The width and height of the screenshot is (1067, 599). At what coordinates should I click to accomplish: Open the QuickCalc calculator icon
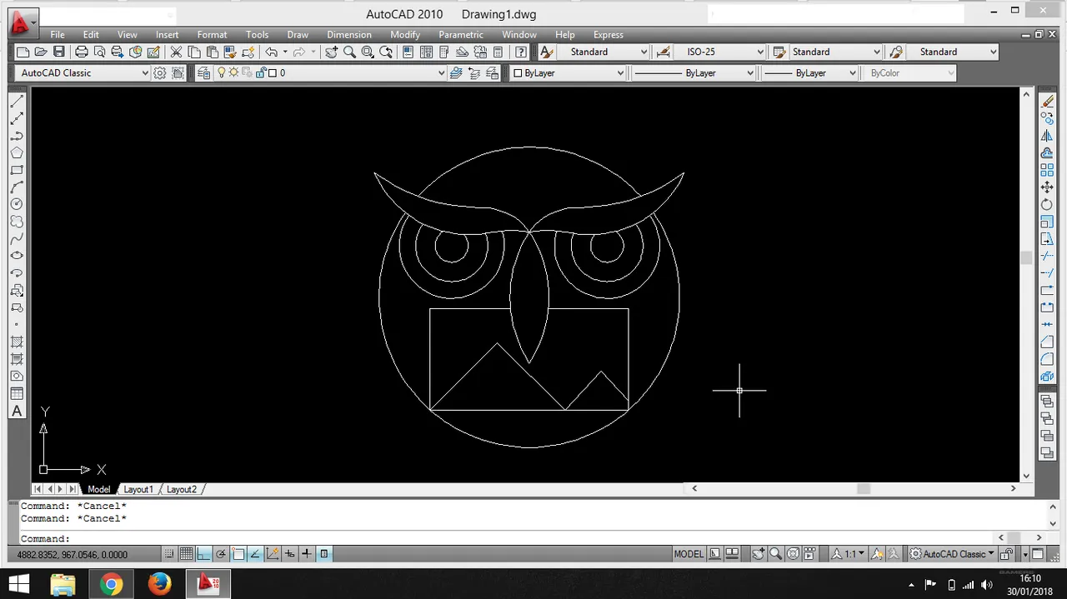(498, 52)
